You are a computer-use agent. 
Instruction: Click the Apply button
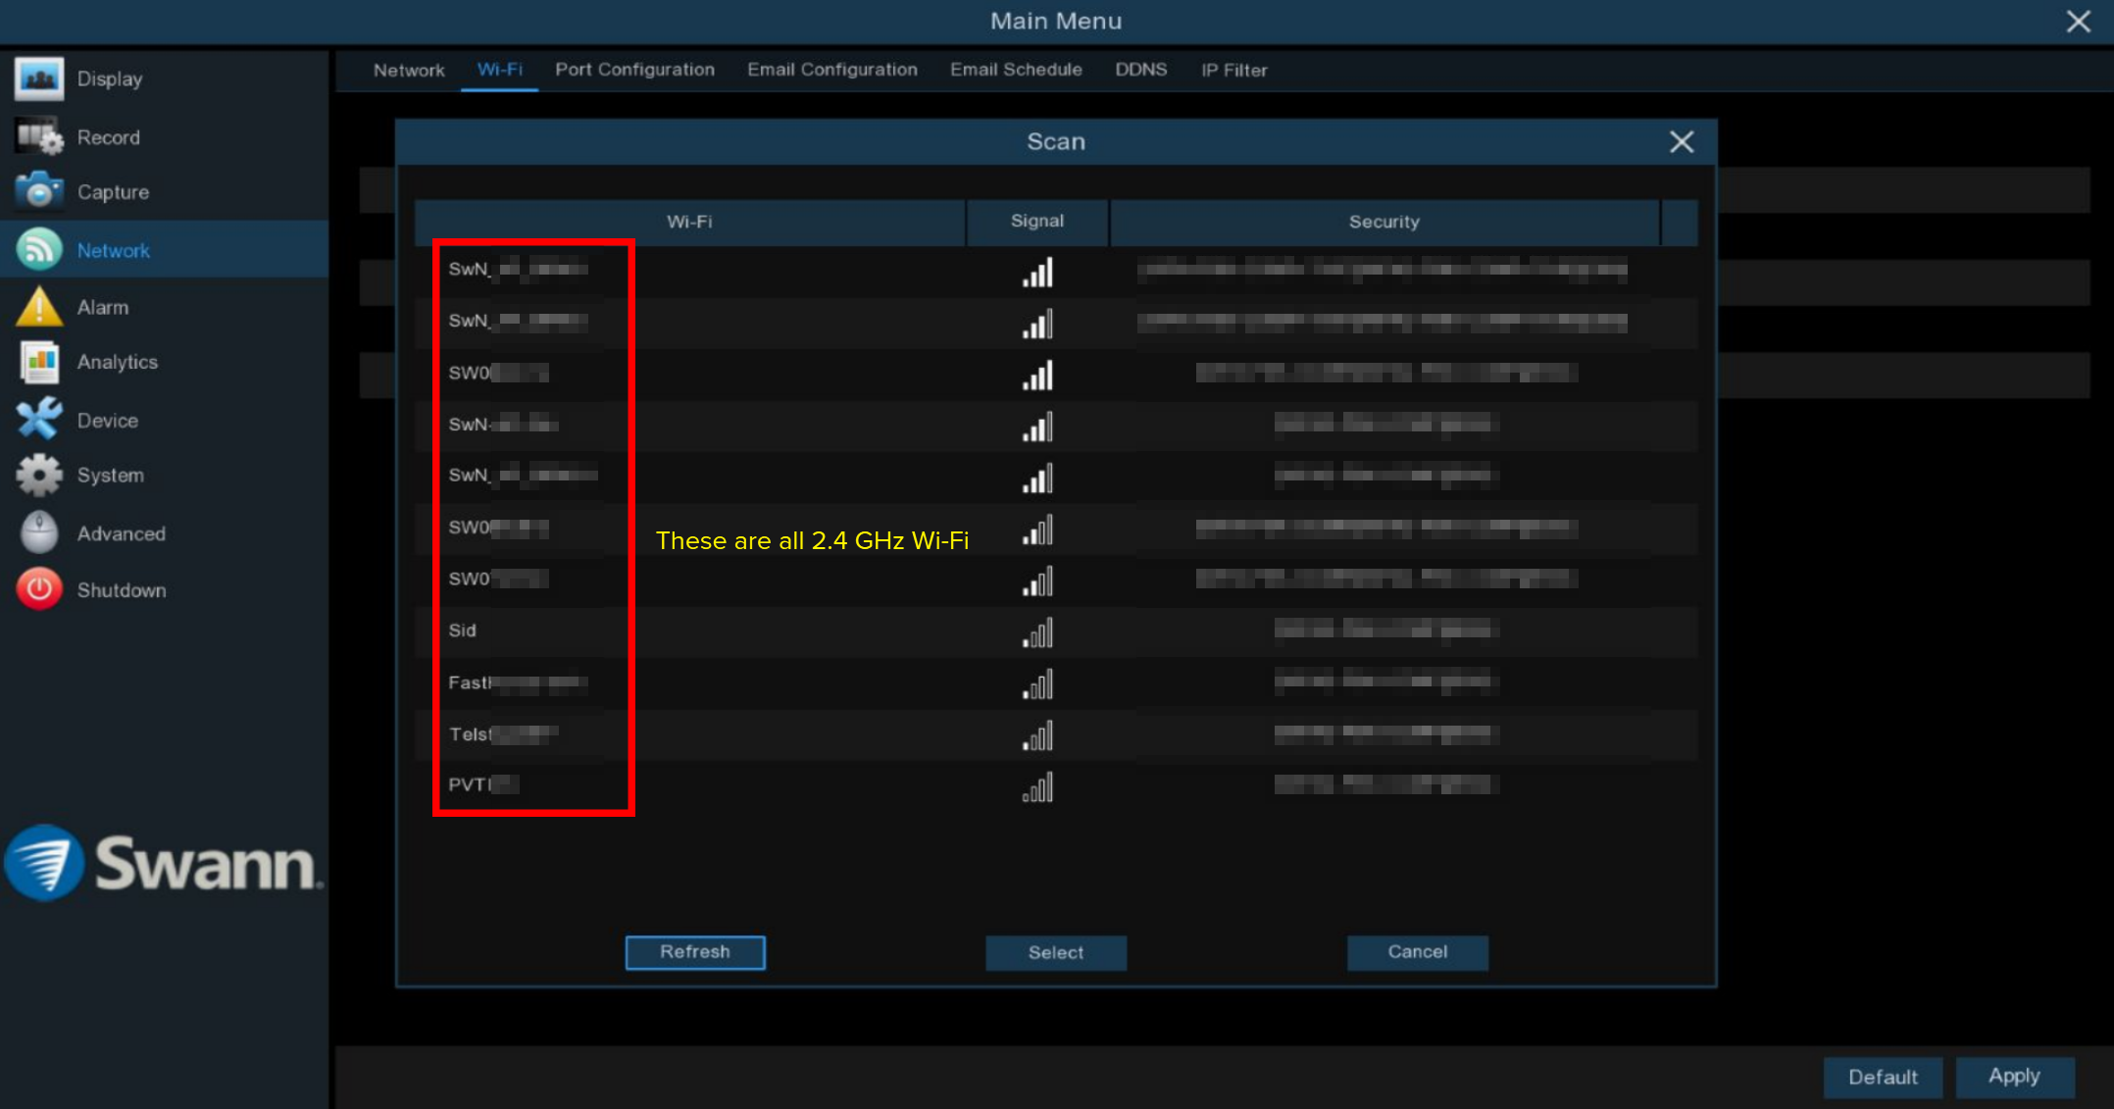pyautogui.click(x=2014, y=1077)
